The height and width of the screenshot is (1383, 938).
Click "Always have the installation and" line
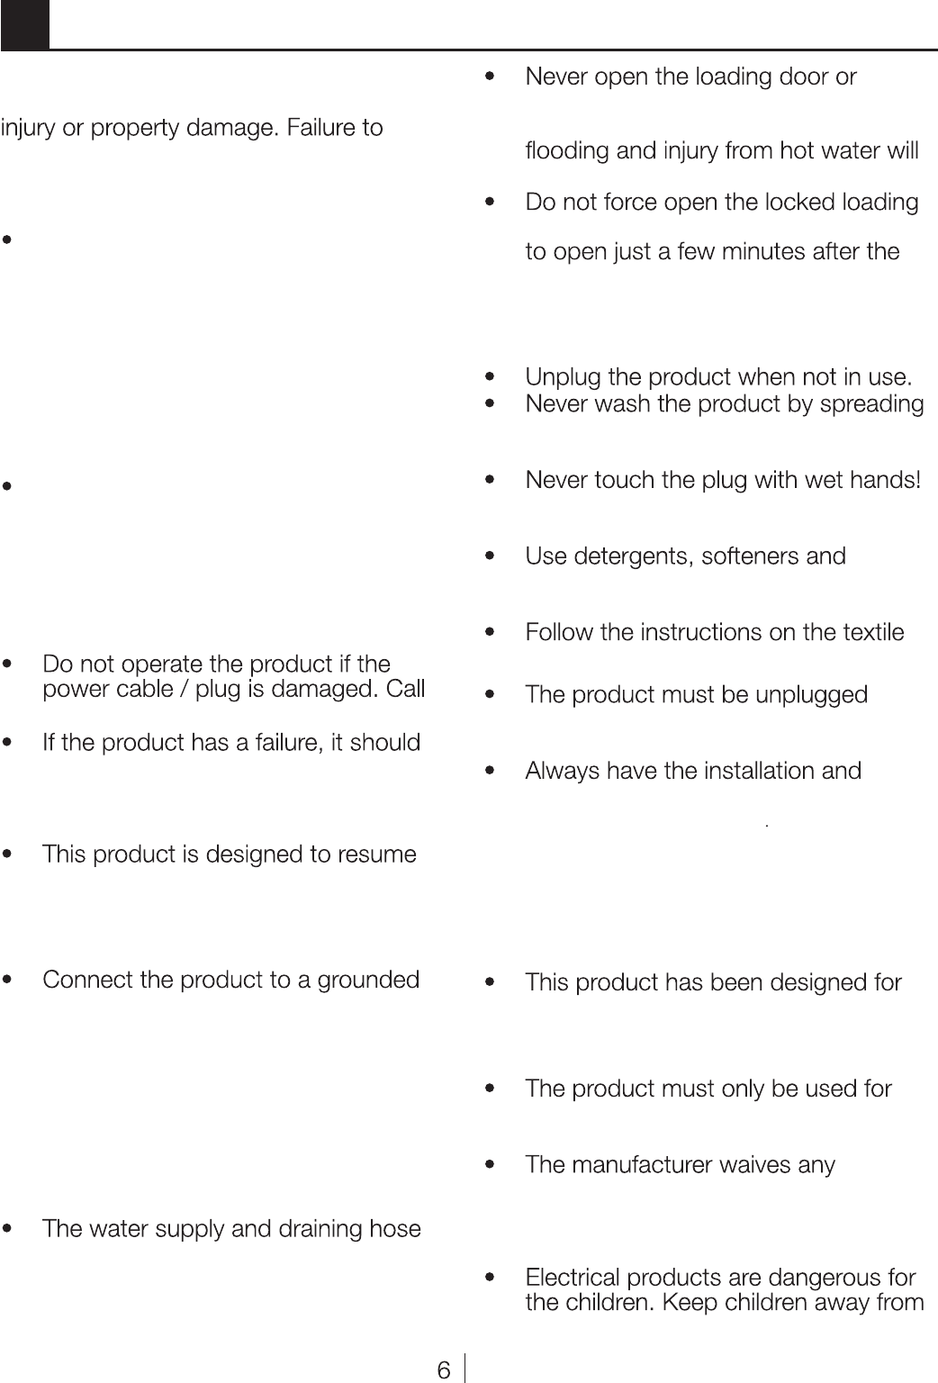693,771
